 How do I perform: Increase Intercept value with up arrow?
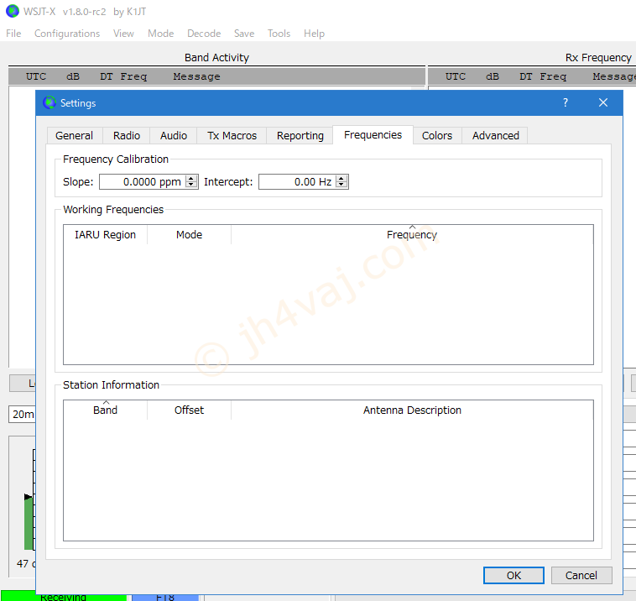342,179
